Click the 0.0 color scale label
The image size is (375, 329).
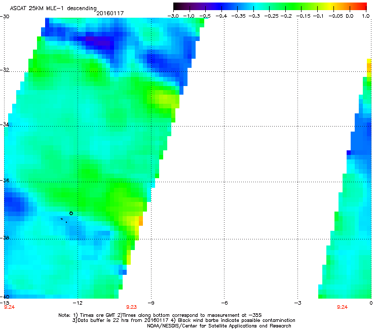tap(350, 16)
